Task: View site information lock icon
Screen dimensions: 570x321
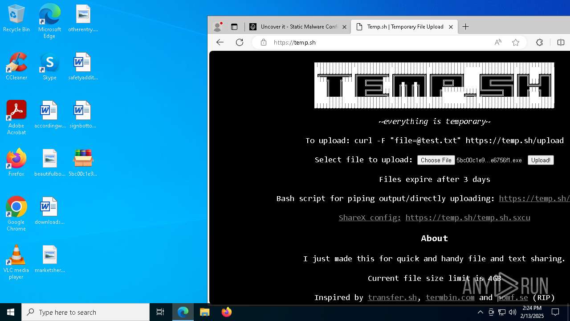Action: click(264, 42)
